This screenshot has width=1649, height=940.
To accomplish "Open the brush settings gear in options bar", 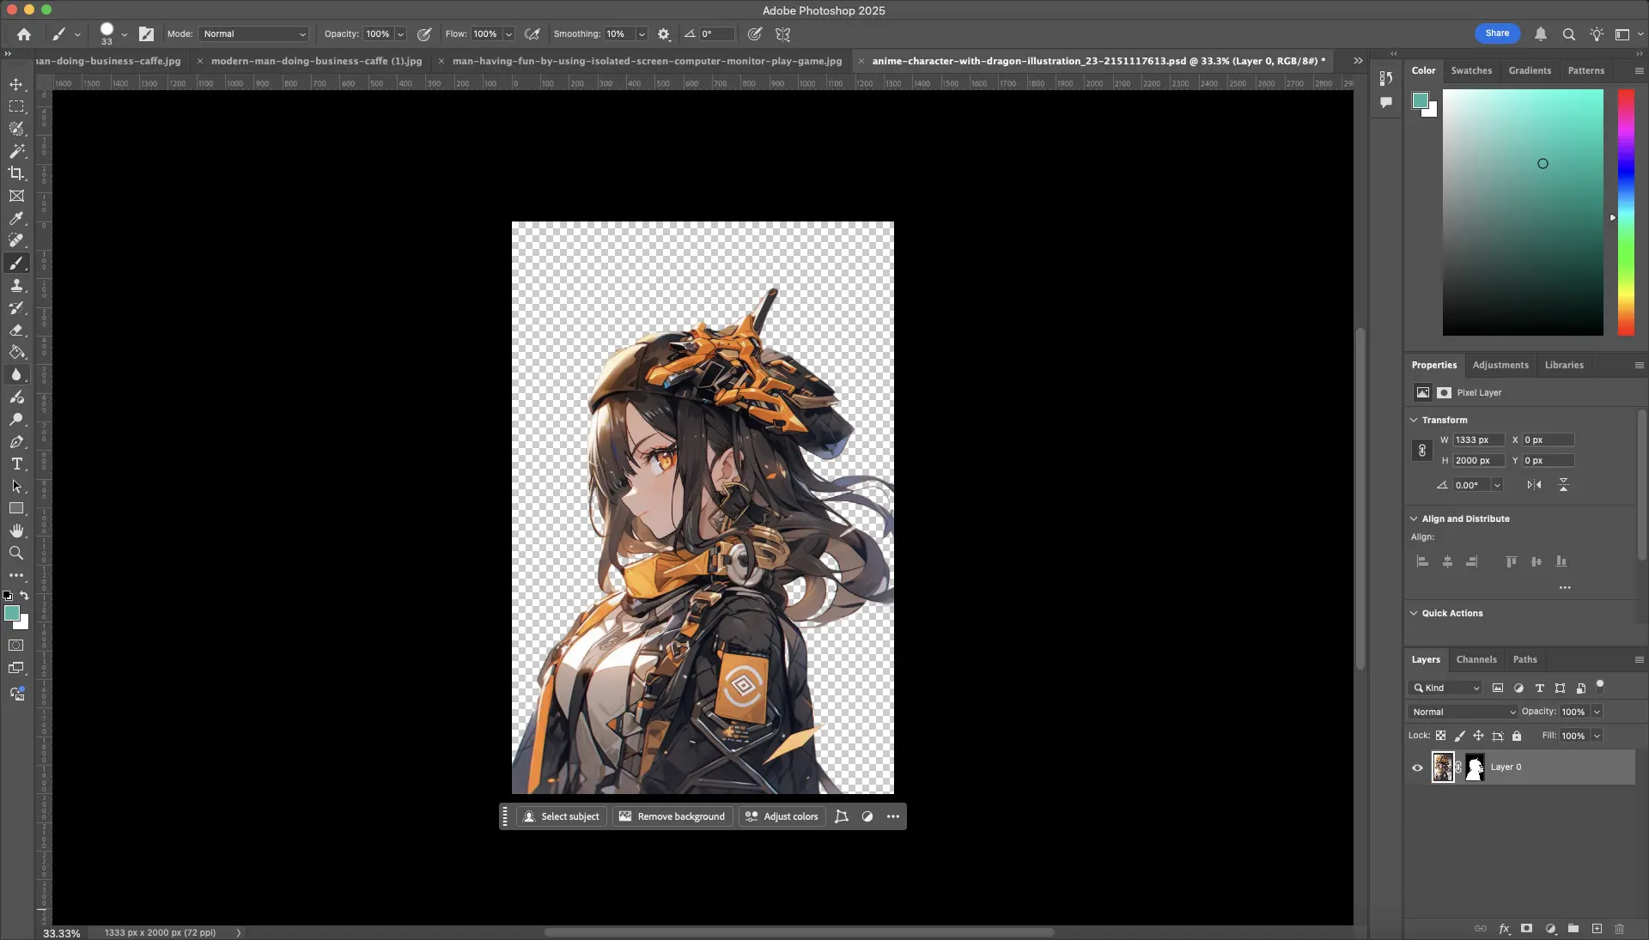I will (x=663, y=34).
